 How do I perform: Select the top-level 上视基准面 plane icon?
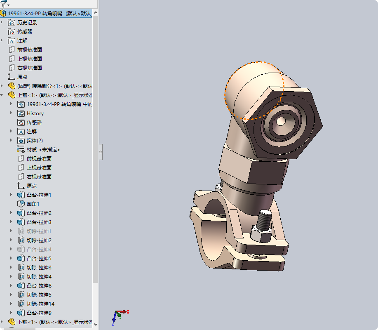pos(12,59)
